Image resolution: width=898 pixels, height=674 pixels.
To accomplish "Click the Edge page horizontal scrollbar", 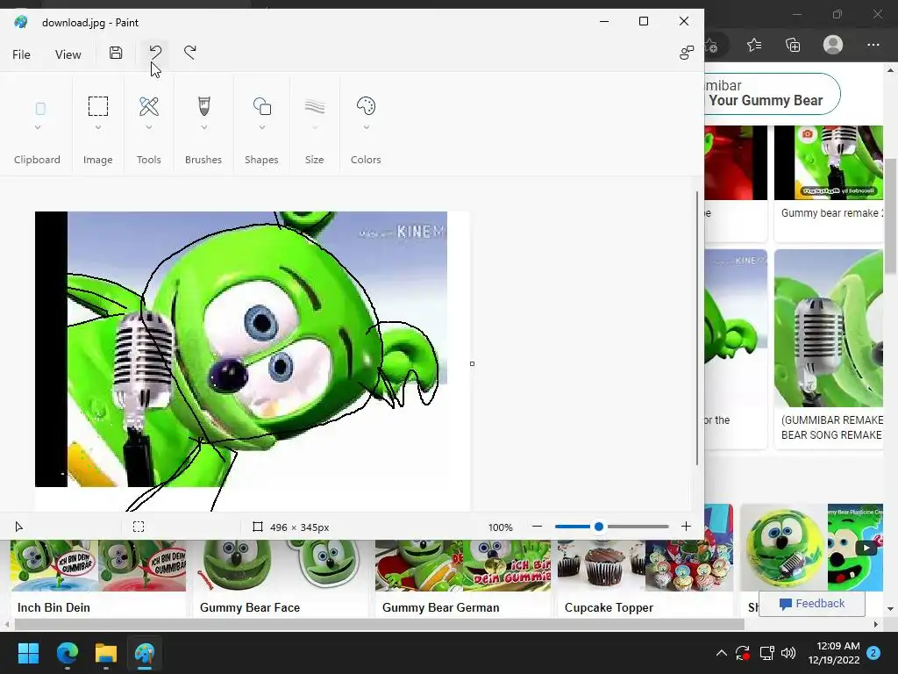I will point(379,624).
